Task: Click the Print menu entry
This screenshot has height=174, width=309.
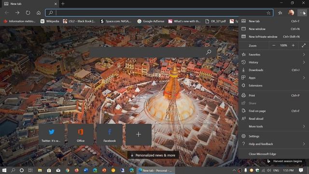Action: pos(274,96)
